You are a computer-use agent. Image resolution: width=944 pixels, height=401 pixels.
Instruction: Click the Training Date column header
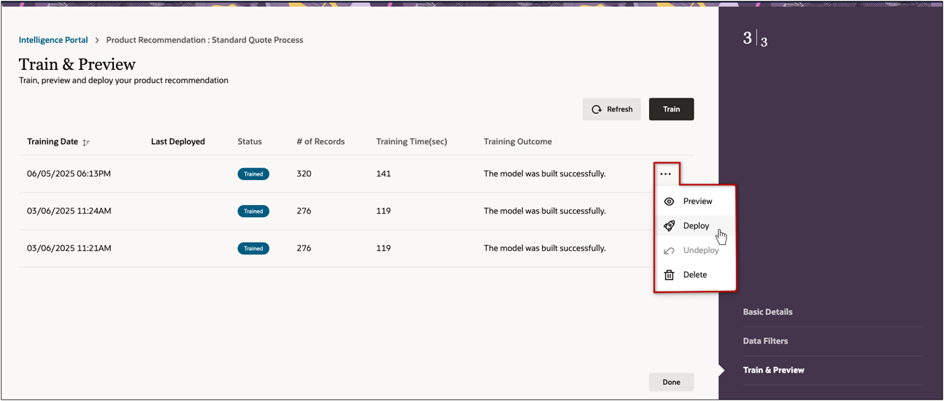53,141
